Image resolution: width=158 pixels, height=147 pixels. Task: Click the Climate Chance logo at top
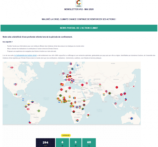pos(79,3)
